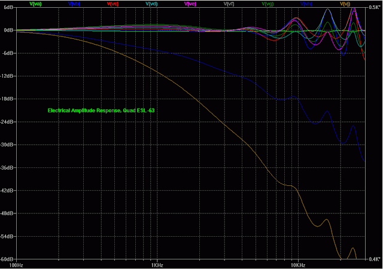Select the V(va) trace label
The width and height of the screenshot is (383, 269).
click(35, 4)
